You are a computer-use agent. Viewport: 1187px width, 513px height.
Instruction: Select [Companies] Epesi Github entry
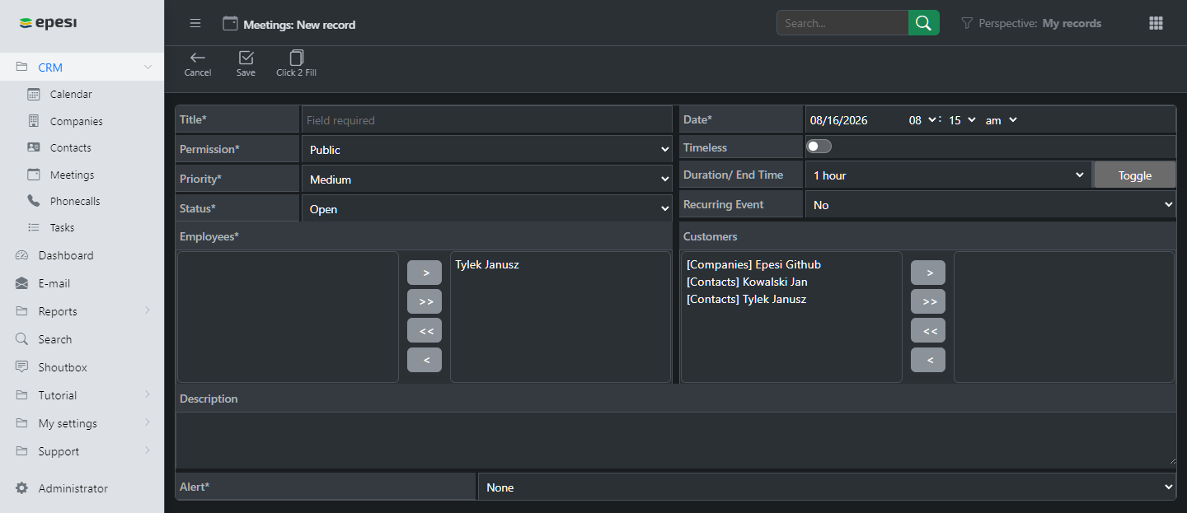(753, 264)
